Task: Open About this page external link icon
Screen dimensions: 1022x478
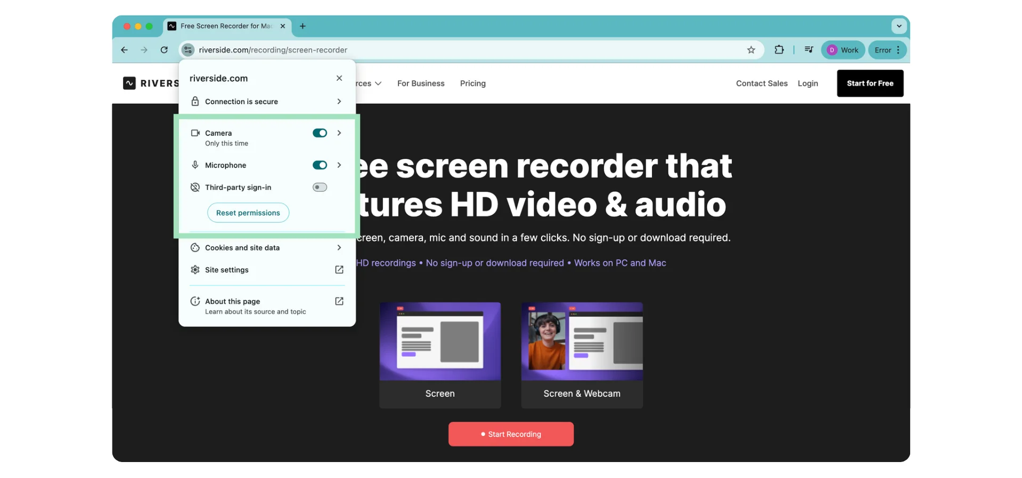Action: (339, 301)
